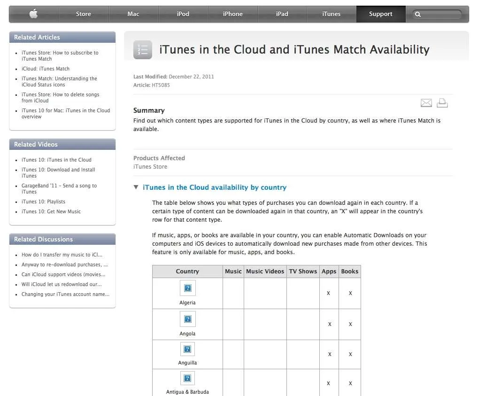486x396 pixels.
Task: Open 'Will iCloud let us redownload' discussion
Action: click(62, 284)
